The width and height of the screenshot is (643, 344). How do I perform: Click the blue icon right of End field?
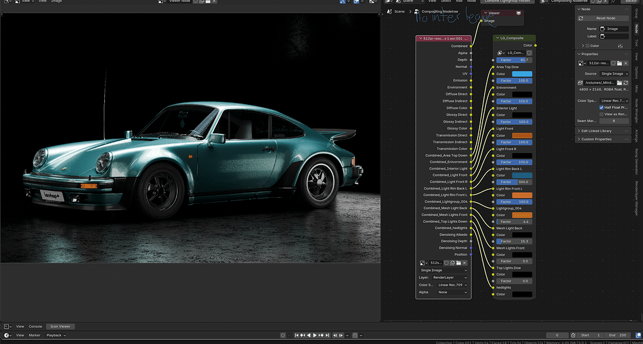[638, 335]
